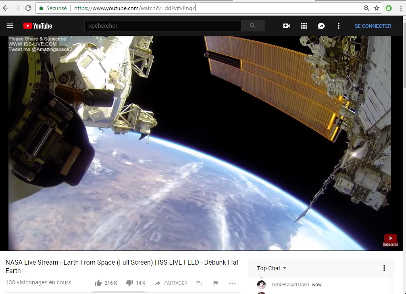Click the search magnifier button
This screenshot has width=406, height=294.
[x=253, y=26]
